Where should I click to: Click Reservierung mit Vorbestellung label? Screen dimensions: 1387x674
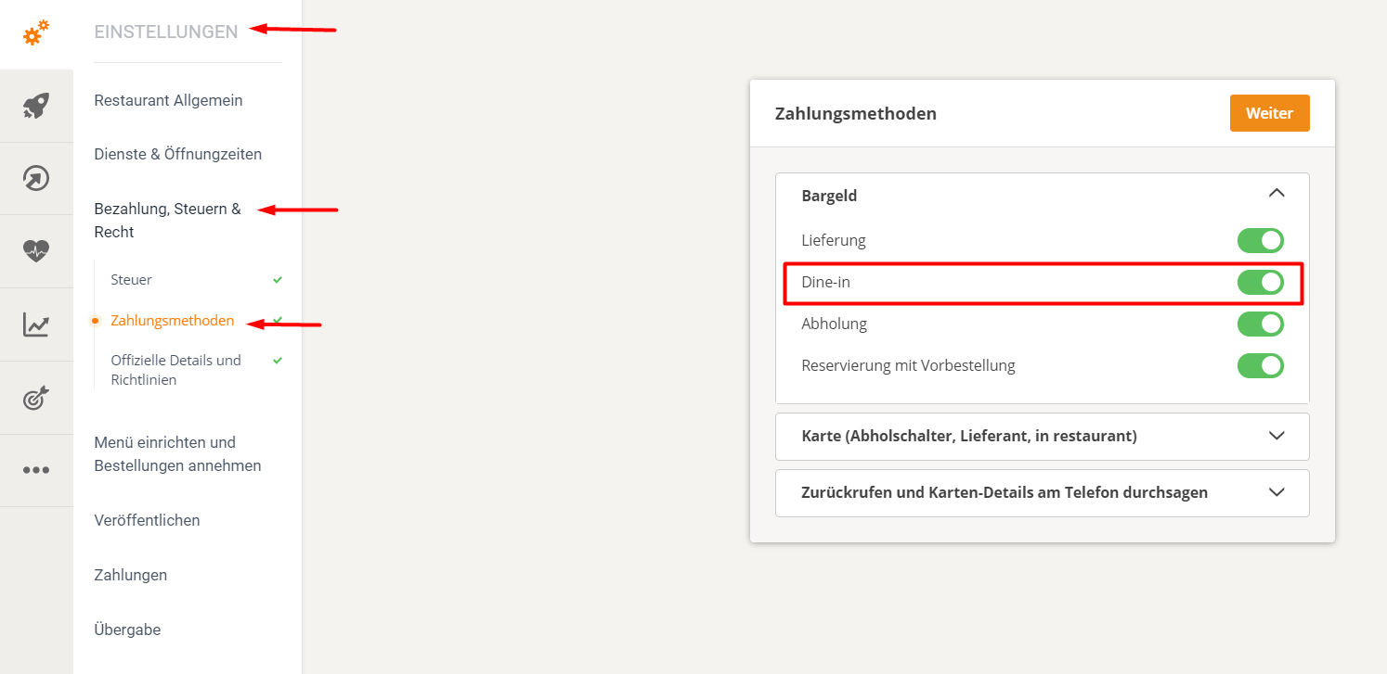(908, 365)
